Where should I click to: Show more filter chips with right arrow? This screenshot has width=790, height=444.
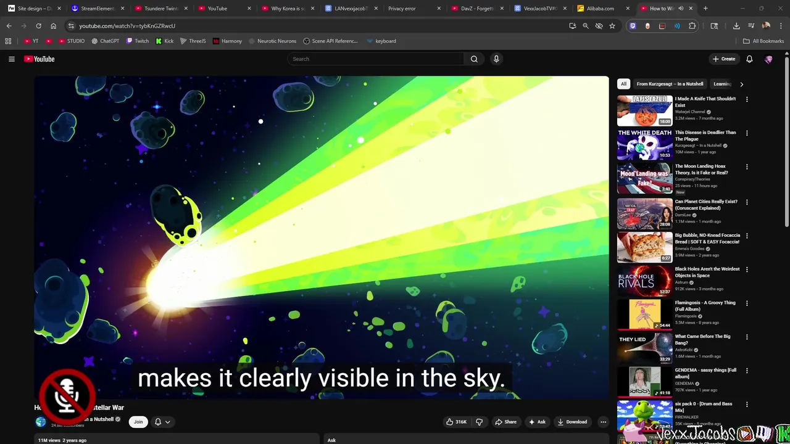pyautogui.click(x=741, y=84)
